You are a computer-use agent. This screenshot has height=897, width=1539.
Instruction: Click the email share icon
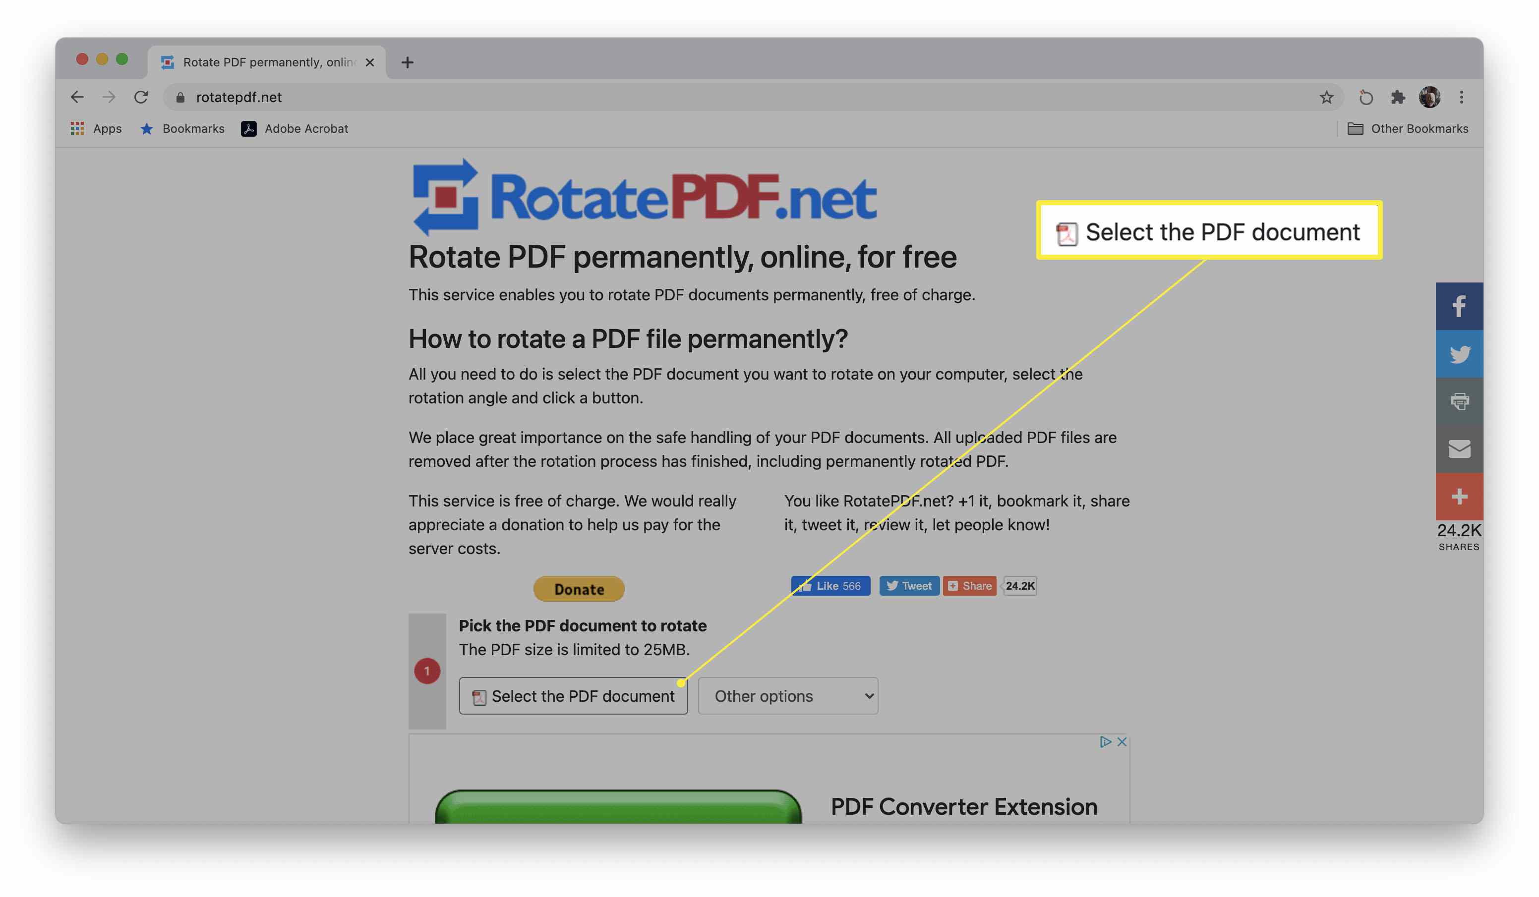[x=1458, y=448]
